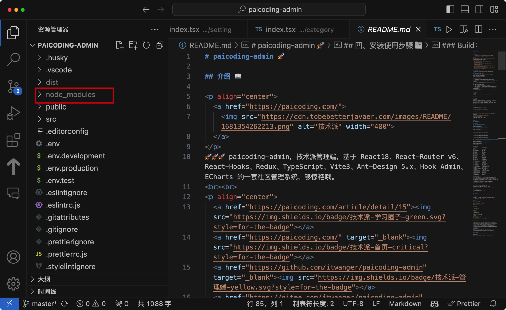Click README.md breadcrumb item
The image size is (506, 310).
coord(205,45)
